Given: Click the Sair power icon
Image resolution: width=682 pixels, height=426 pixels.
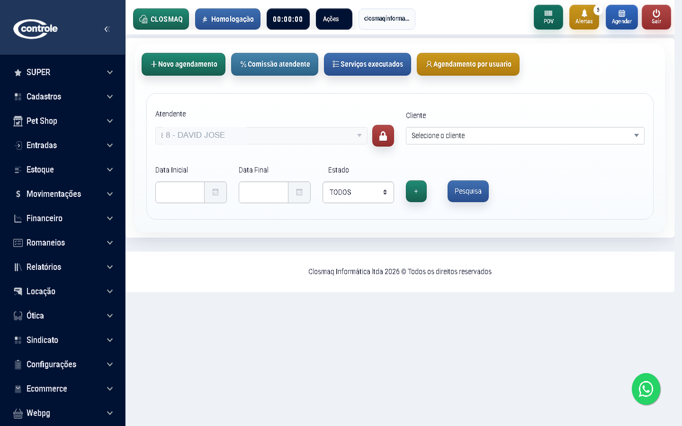Looking at the screenshot, I should 656,17.
